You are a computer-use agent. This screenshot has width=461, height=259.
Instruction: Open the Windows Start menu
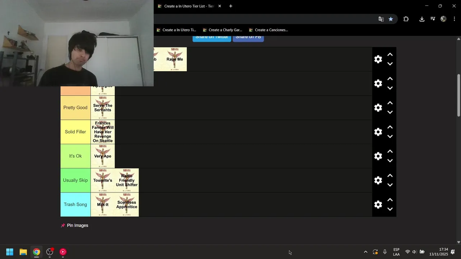coord(10,252)
